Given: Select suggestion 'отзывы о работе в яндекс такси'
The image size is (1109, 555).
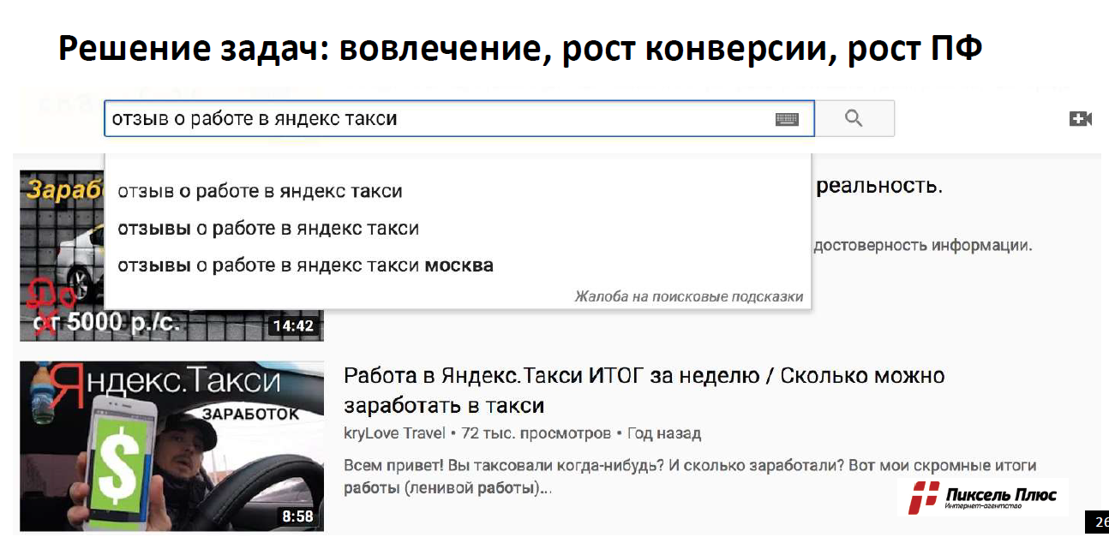Looking at the screenshot, I should point(268,229).
